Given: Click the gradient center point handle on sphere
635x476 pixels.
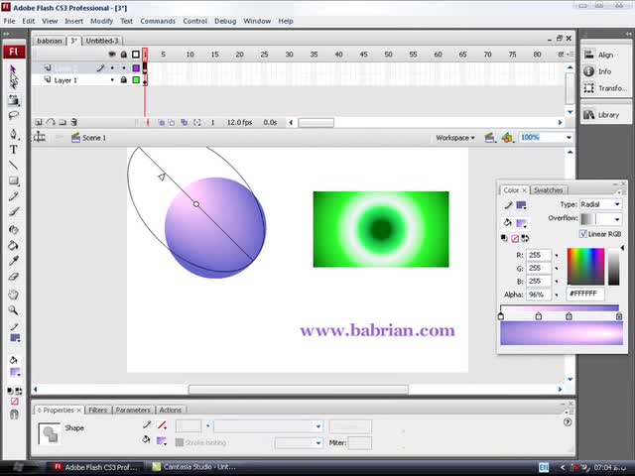Looking at the screenshot, I should [x=196, y=204].
